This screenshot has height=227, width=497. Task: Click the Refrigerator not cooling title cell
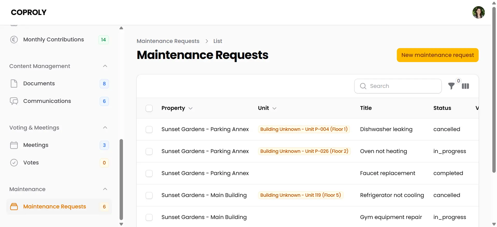(392, 195)
